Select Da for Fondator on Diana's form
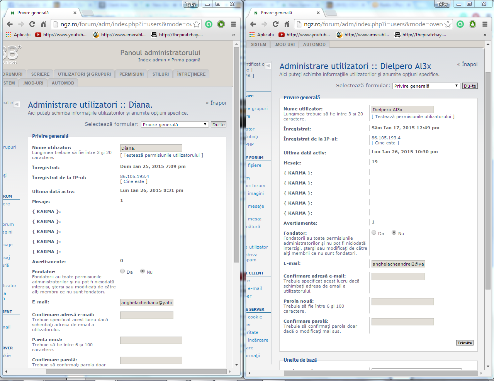 (122, 271)
